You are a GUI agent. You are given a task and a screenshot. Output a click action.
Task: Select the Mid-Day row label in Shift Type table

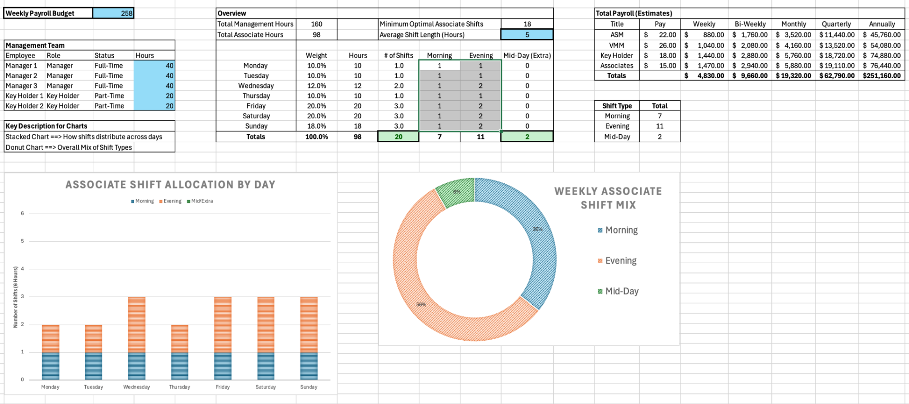coord(617,137)
